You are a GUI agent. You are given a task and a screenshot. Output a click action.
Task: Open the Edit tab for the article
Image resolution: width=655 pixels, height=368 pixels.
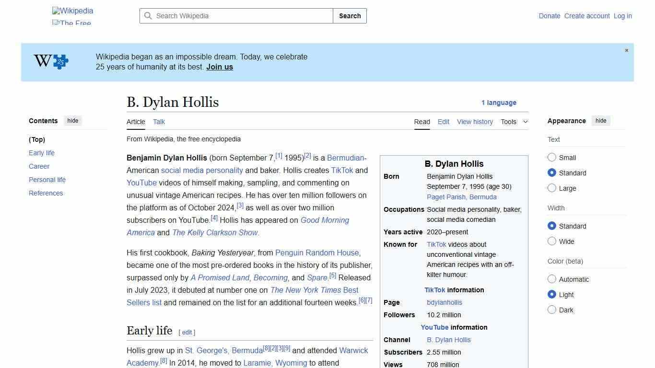[x=443, y=122]
